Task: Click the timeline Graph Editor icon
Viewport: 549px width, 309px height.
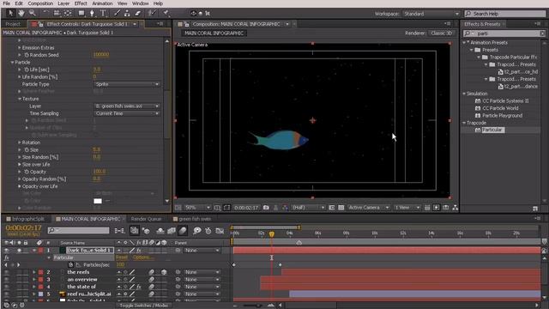Action: coord(220,231)
